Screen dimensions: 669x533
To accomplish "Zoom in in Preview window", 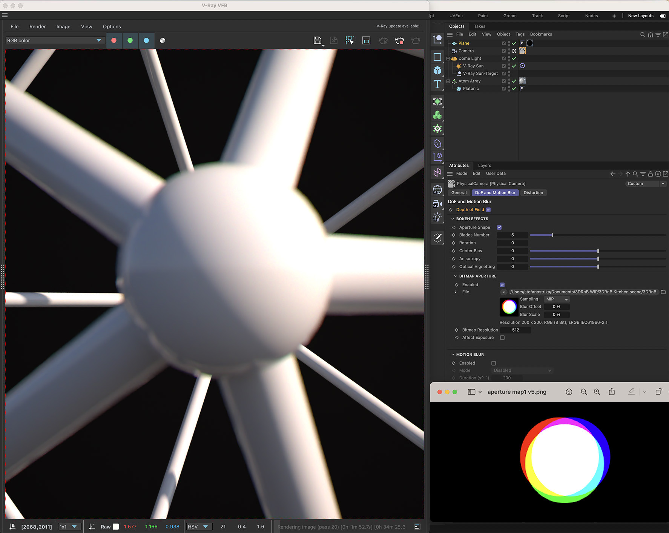I will click(597, 392).
